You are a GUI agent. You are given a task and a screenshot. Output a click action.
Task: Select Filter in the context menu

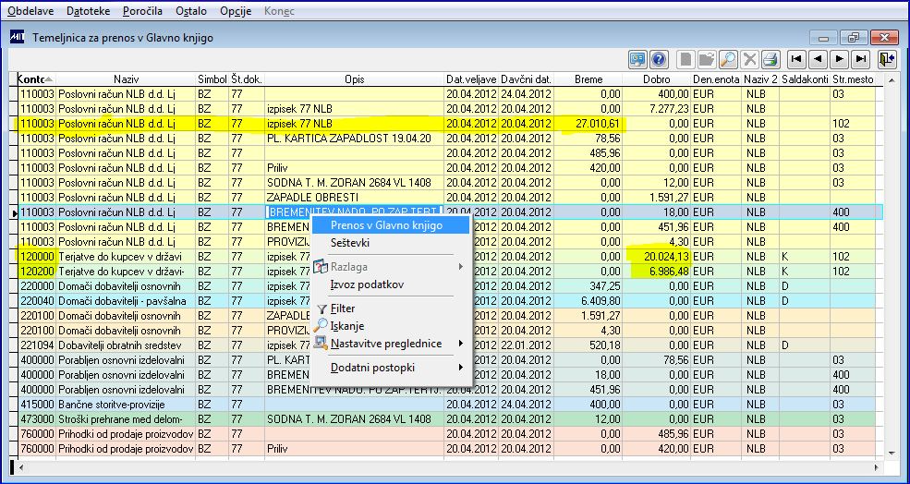[343, 309]
